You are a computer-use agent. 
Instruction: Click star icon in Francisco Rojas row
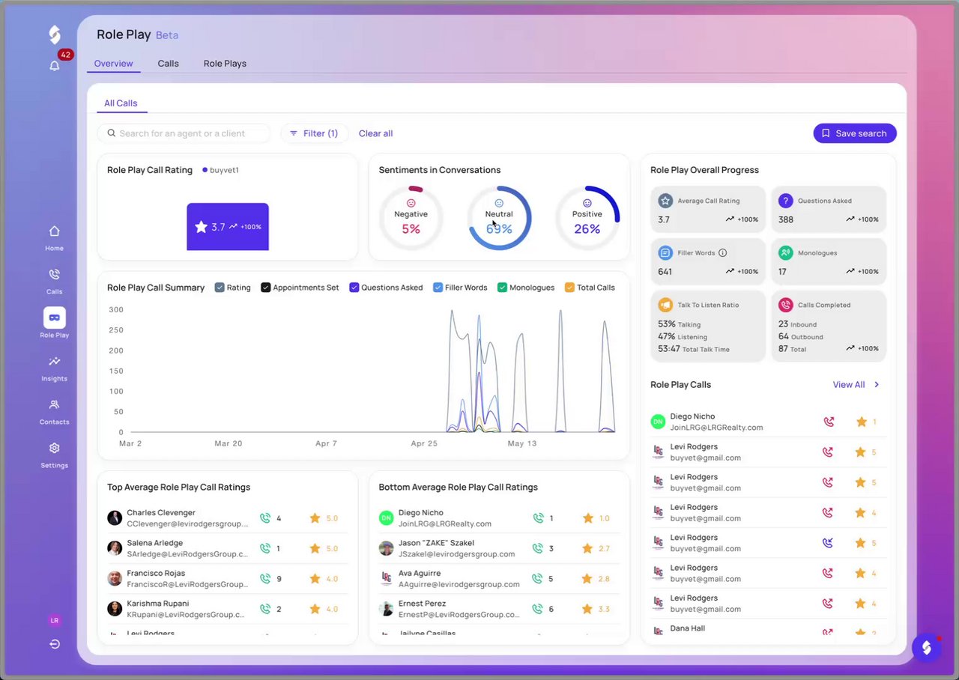[x=315, y=578]
